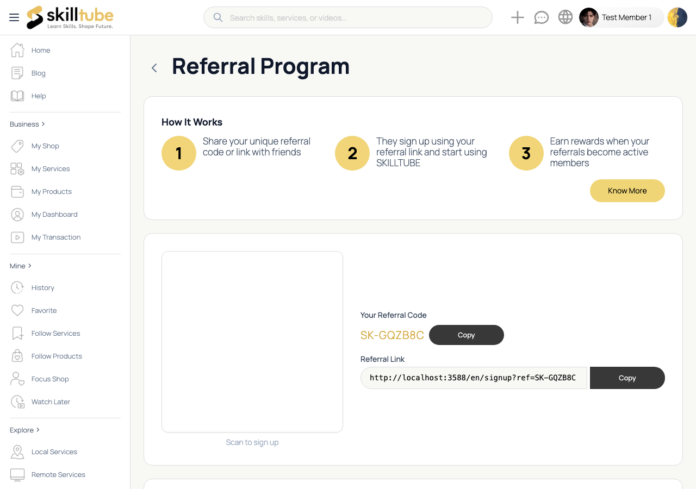This screenshot has height=489, width=696.
Task: Focus the search skills input field
Action: 348,17
